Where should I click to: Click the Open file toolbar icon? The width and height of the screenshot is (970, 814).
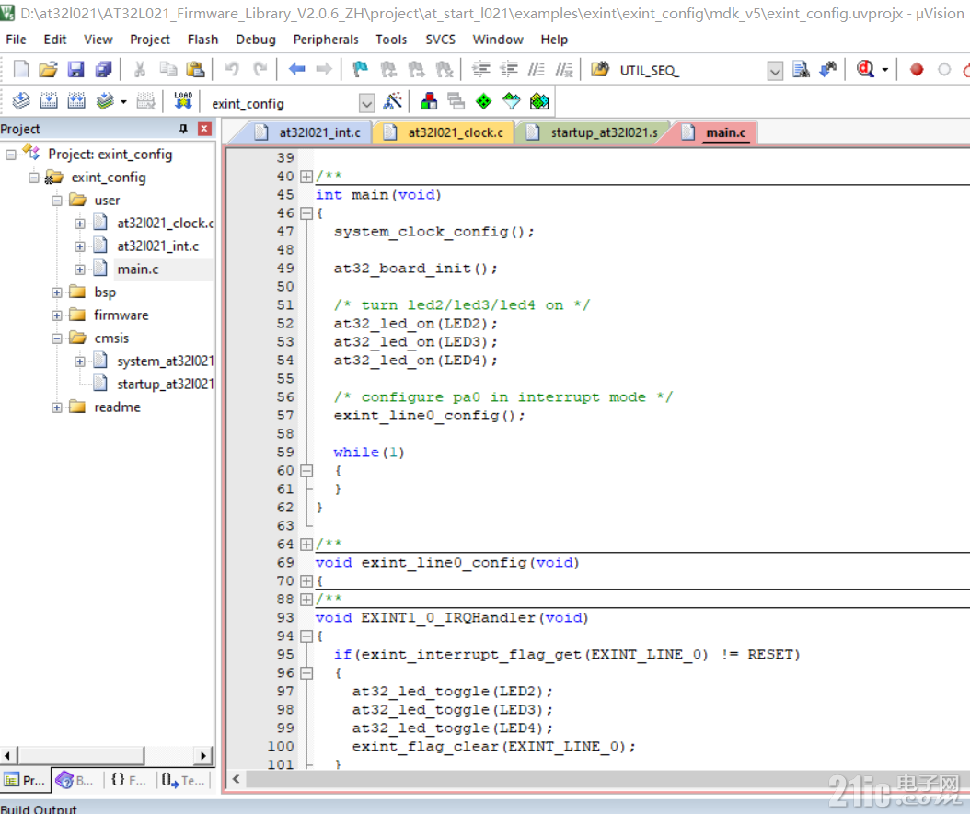point(48,69)
